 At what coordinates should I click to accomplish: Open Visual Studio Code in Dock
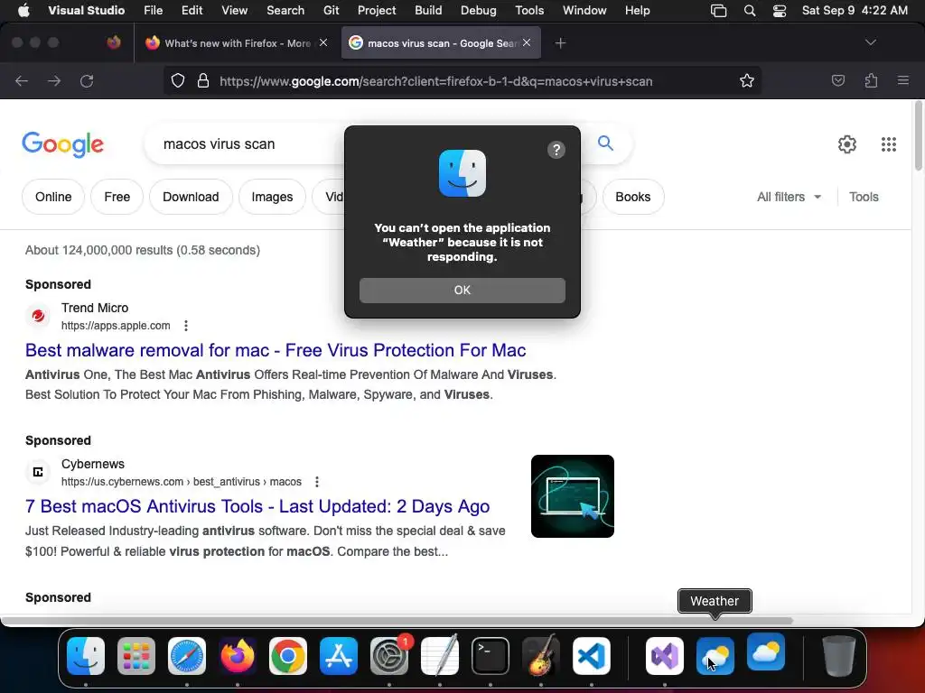[x=591, y=655]
